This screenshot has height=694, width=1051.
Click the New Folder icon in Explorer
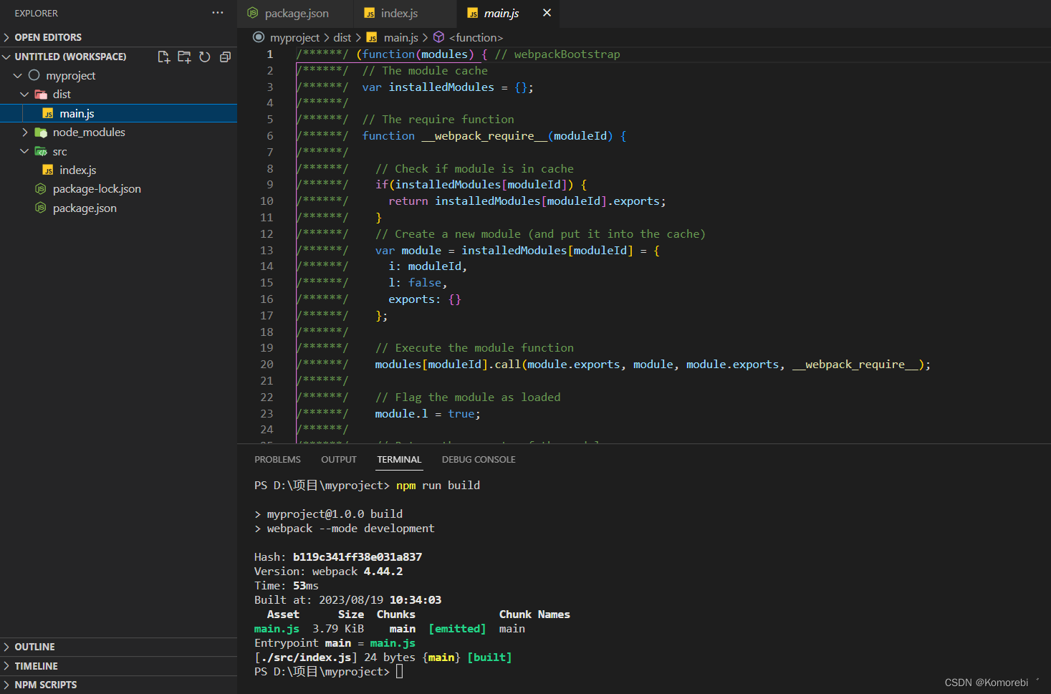[184, 57]
